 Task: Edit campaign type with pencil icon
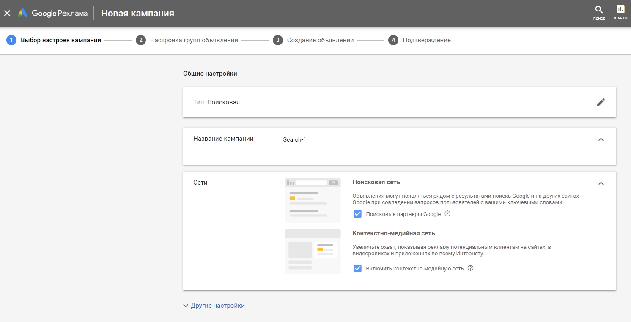click(x=601, y=102)
